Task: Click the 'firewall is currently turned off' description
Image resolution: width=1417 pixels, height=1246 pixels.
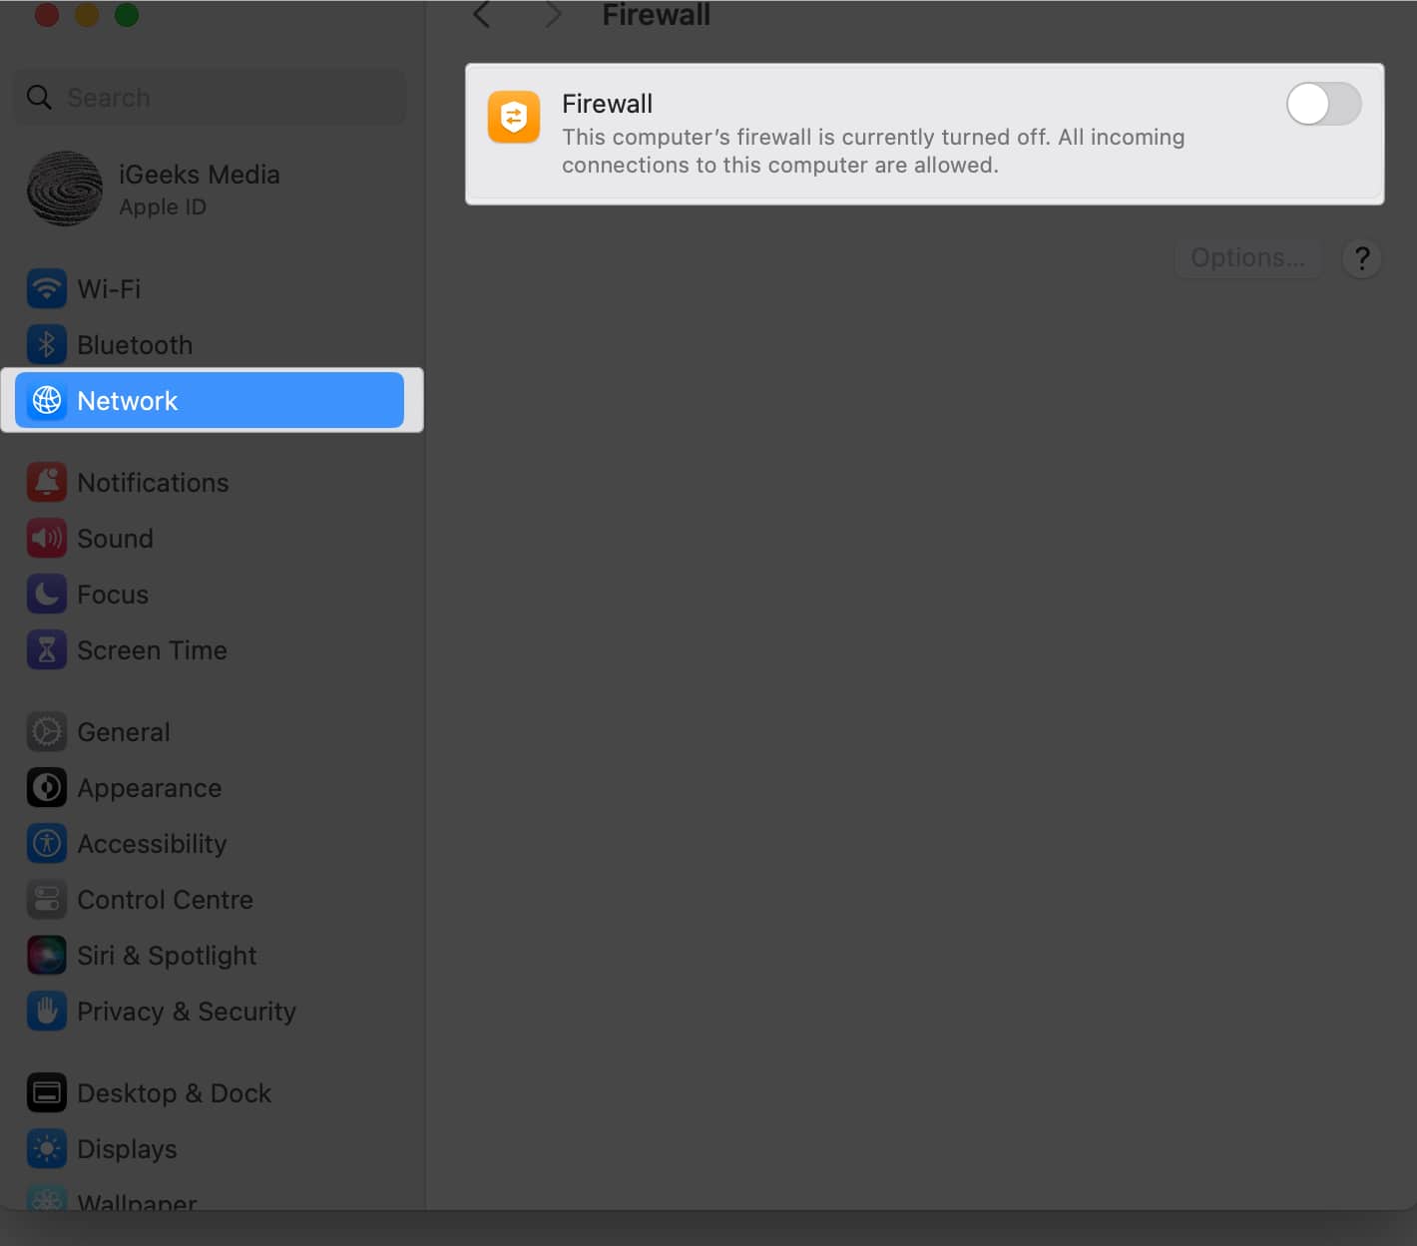Action: pyautogui.click(x=873, y=151)
